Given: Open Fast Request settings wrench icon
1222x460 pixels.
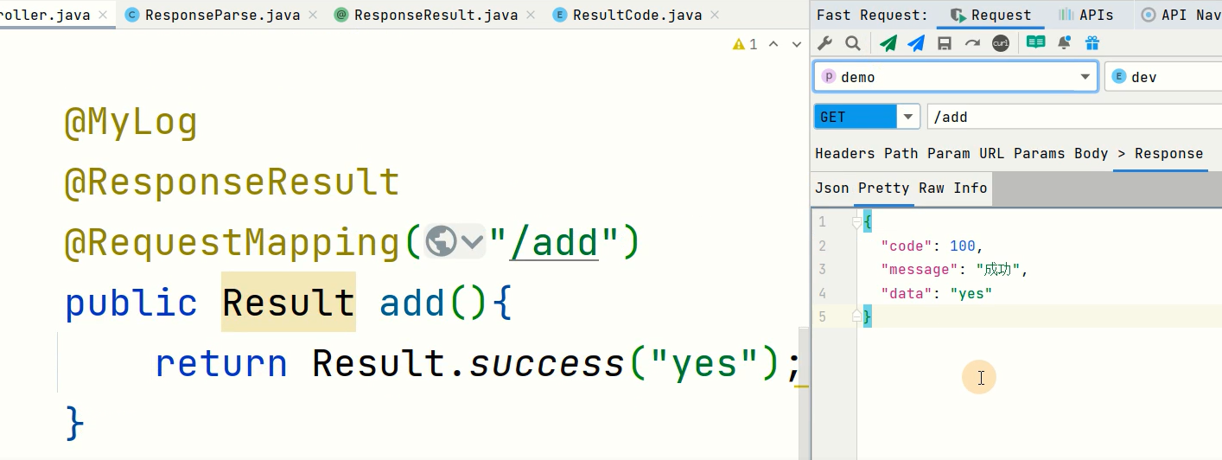Looking at the screenshot, I should 825,43.
